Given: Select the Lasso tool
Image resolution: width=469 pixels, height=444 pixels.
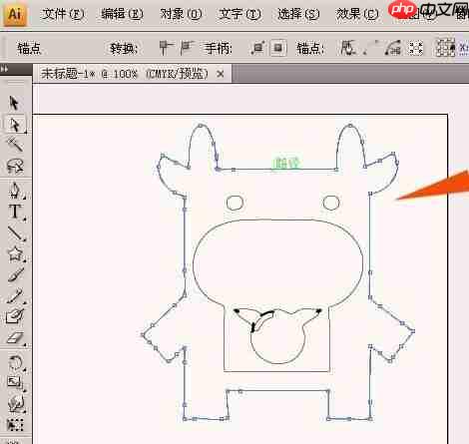Looking at the screenshot, I should [x=15, y=166].
